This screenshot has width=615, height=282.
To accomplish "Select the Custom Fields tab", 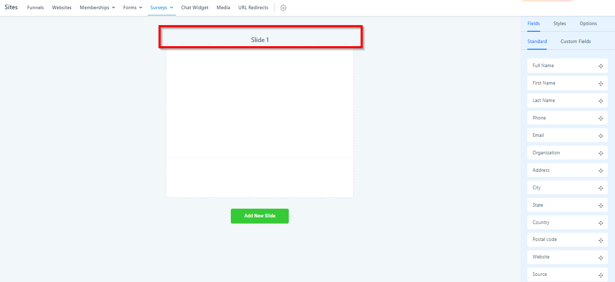I will click(x=575, y=42).
